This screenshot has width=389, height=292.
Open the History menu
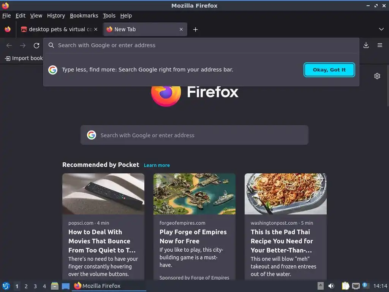[x=56, y=16]
